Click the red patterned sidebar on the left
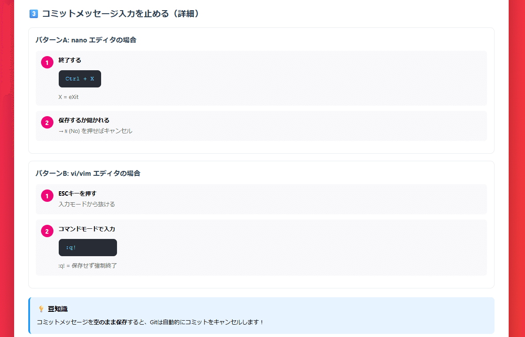The image size is (525, 337). click(7, 168)
